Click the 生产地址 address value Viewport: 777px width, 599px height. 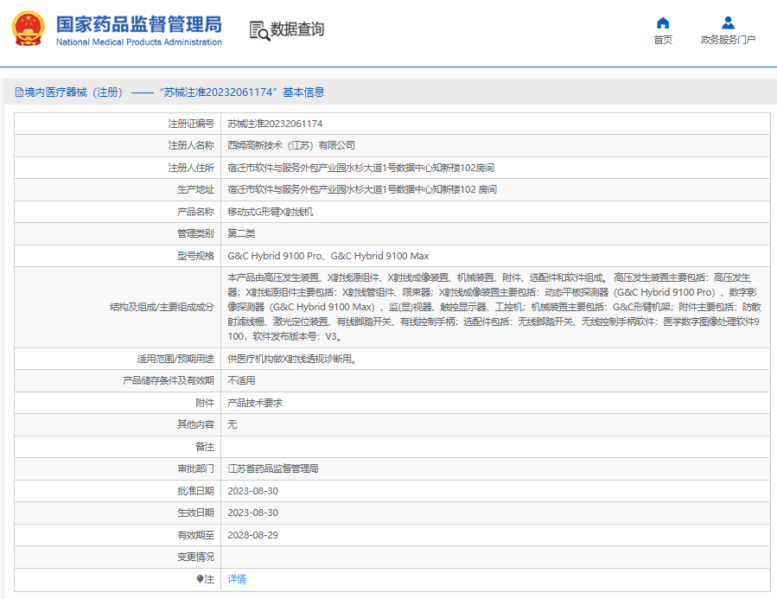[x=362, y=189]
